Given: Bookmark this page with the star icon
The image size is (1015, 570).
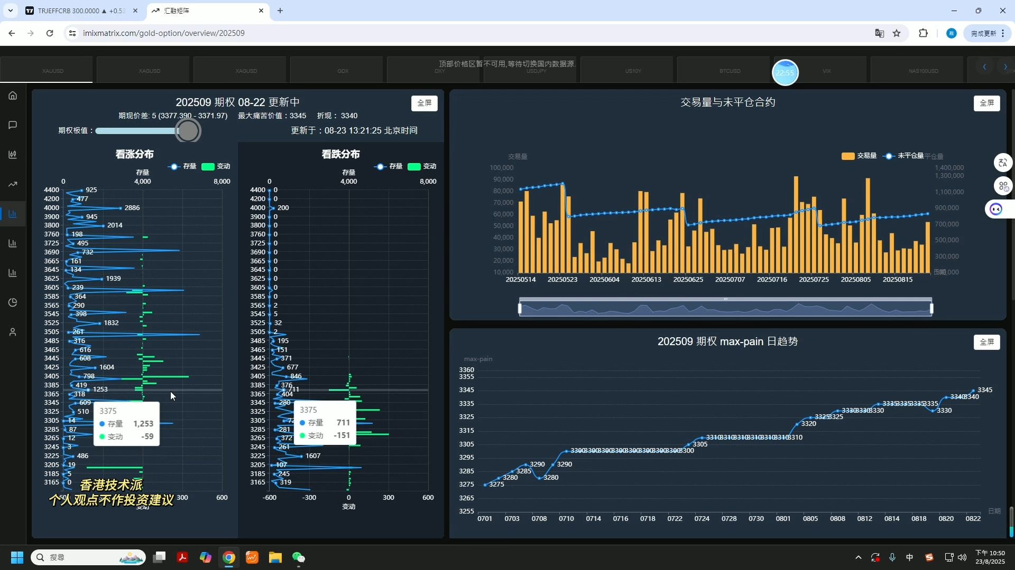Looking at the screenshot, I should (x=897, y=33).
